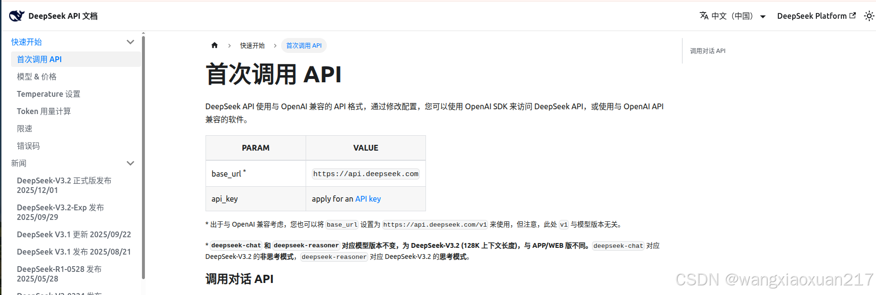Screen dimensions: 876x295
Task: Click the https://api.deepseek.com table value
Action: pos(366,174)
